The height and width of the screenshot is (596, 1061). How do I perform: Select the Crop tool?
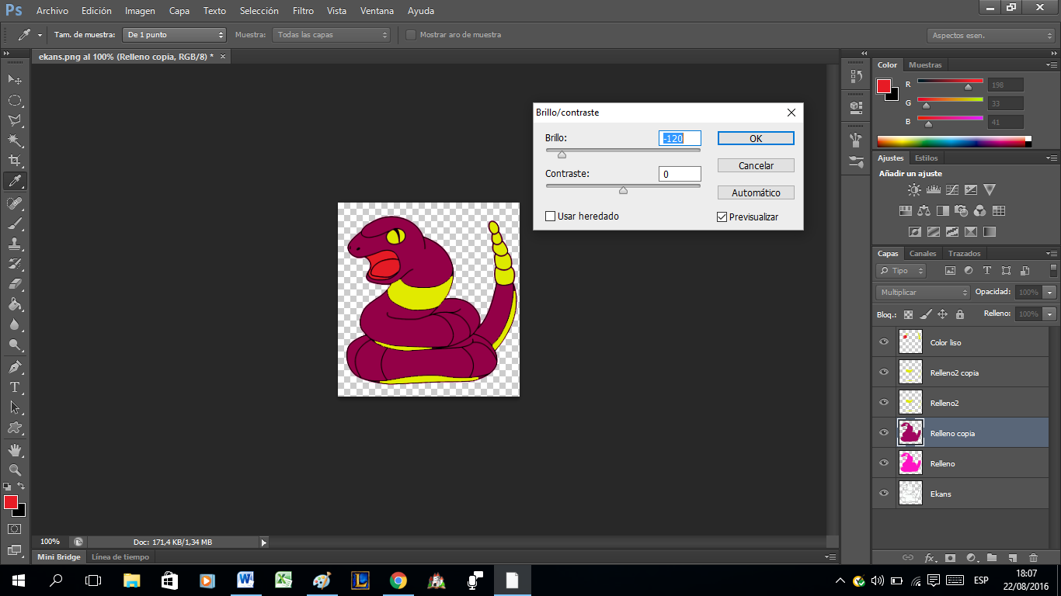[14, 161]
